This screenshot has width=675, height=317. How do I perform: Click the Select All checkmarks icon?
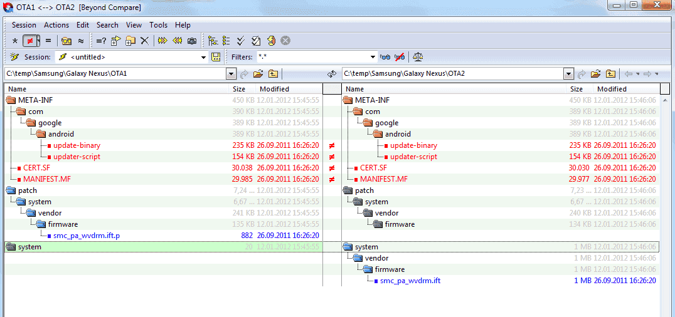tap(241, 41)
